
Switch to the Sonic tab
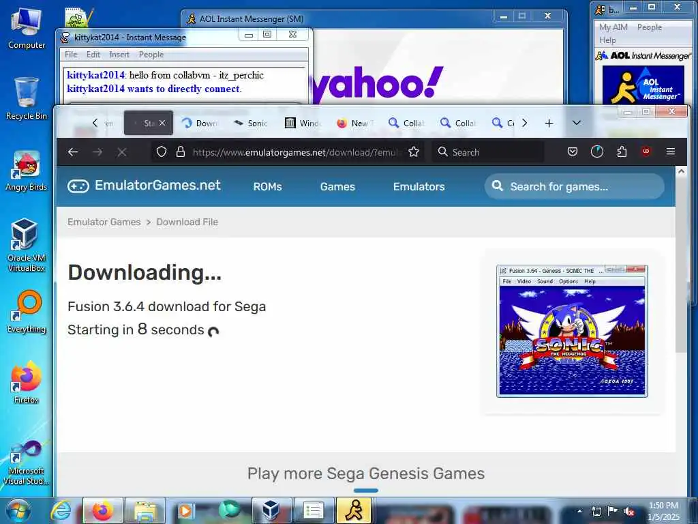[251, 123]
